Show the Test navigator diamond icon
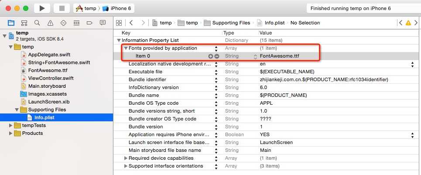 click(x=63, y=23)
